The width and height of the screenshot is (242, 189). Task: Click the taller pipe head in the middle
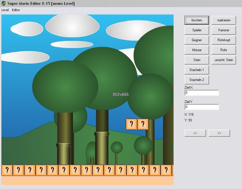(102, 134)
